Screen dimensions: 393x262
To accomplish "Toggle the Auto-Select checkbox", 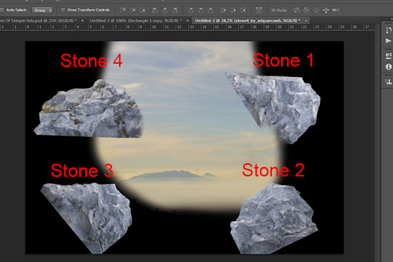I will coord(2,10).
